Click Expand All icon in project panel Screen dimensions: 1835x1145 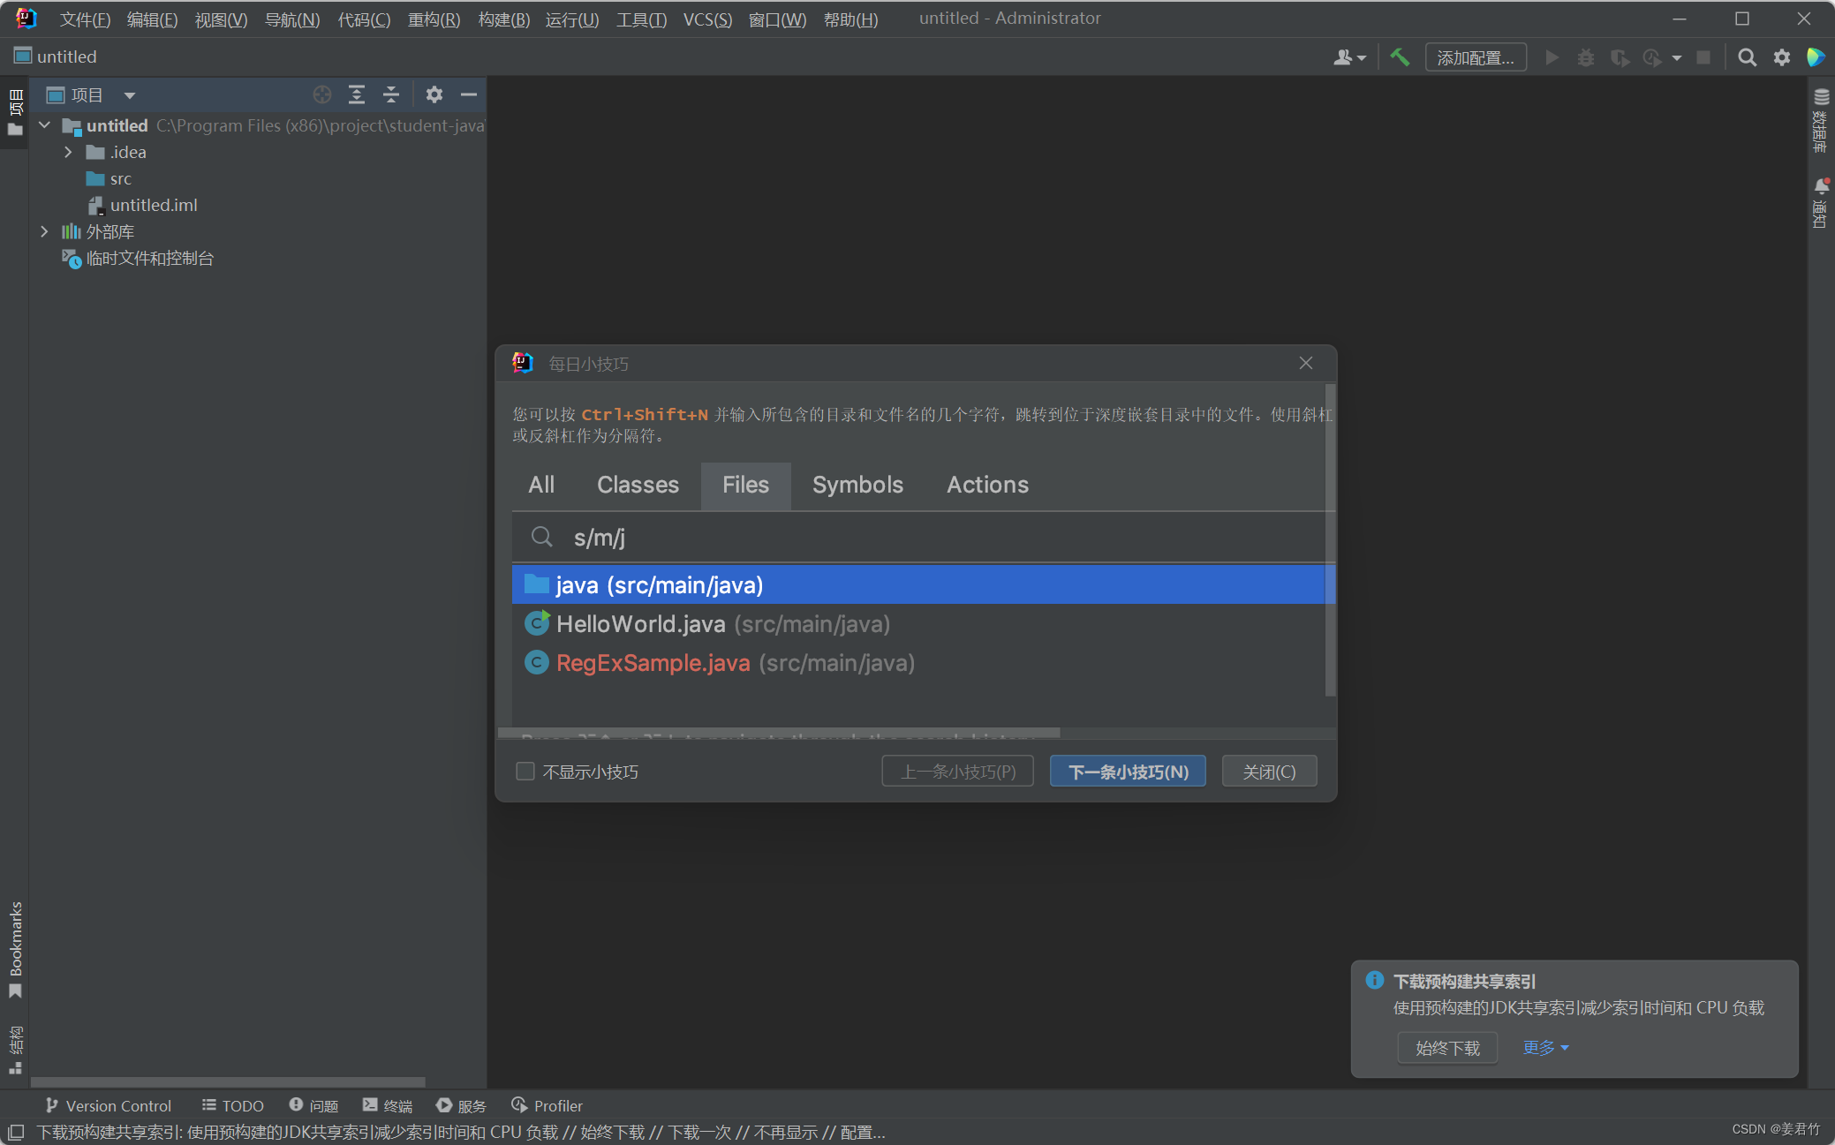pos(357,94)
